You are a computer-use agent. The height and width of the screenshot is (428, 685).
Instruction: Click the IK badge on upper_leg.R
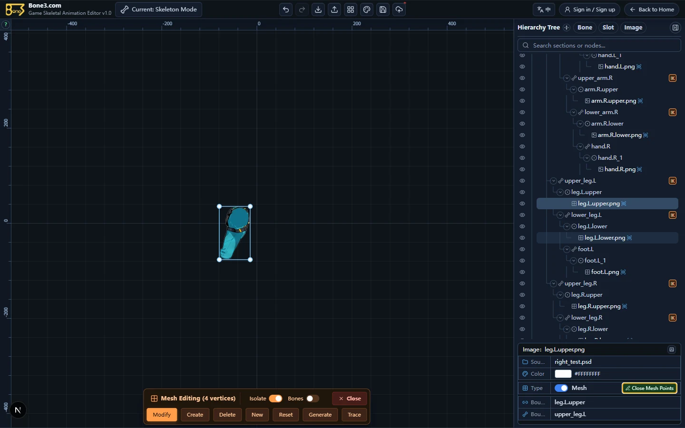(673, 283)
